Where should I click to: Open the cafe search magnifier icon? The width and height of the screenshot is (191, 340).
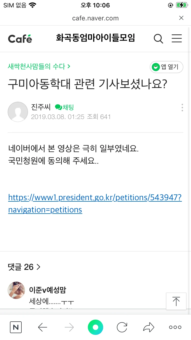pos(158,39)
